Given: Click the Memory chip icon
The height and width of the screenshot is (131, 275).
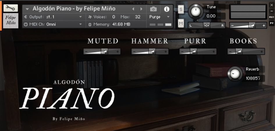Looking at the screenshot, I should click(90, 24).
